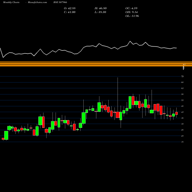Click the high value "H: 46.80"

101,8
